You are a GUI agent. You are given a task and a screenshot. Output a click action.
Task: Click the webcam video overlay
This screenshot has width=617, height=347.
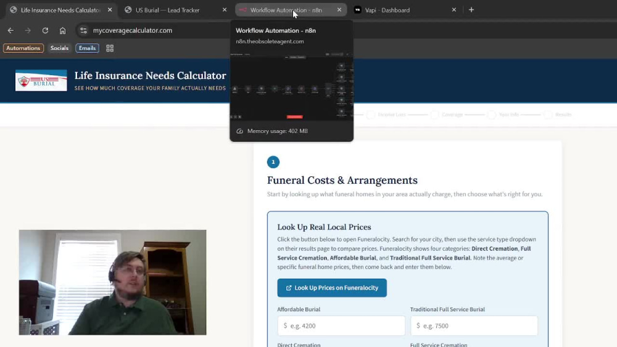[112, 282]
